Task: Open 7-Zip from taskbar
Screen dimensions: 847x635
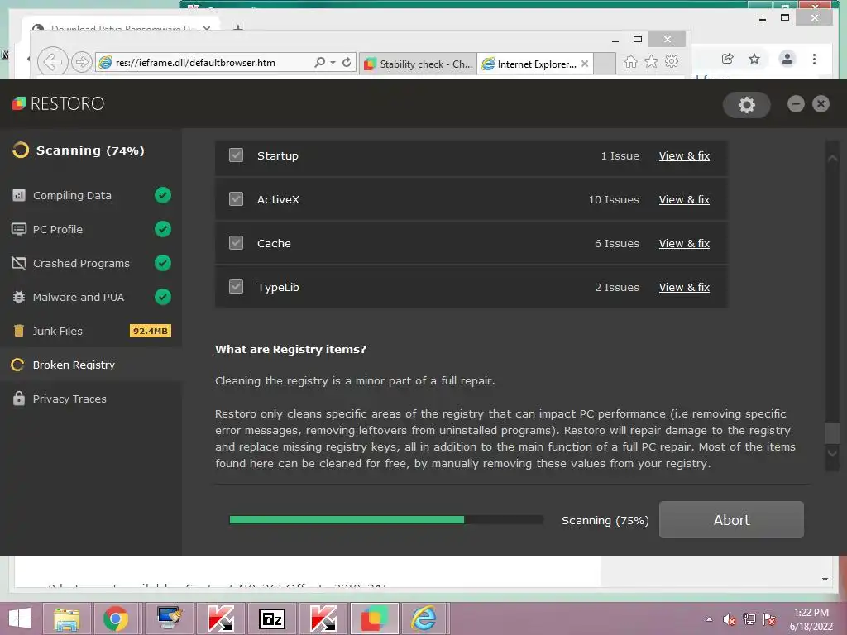Action: pos(272,618)
